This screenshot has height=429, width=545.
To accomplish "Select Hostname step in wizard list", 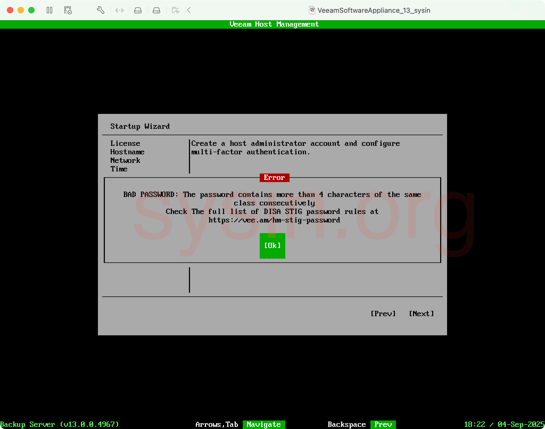I will (127, 152).
